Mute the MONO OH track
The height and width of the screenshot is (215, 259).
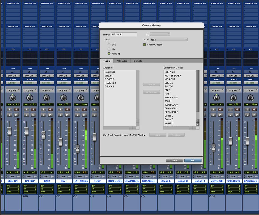(220, 115)
